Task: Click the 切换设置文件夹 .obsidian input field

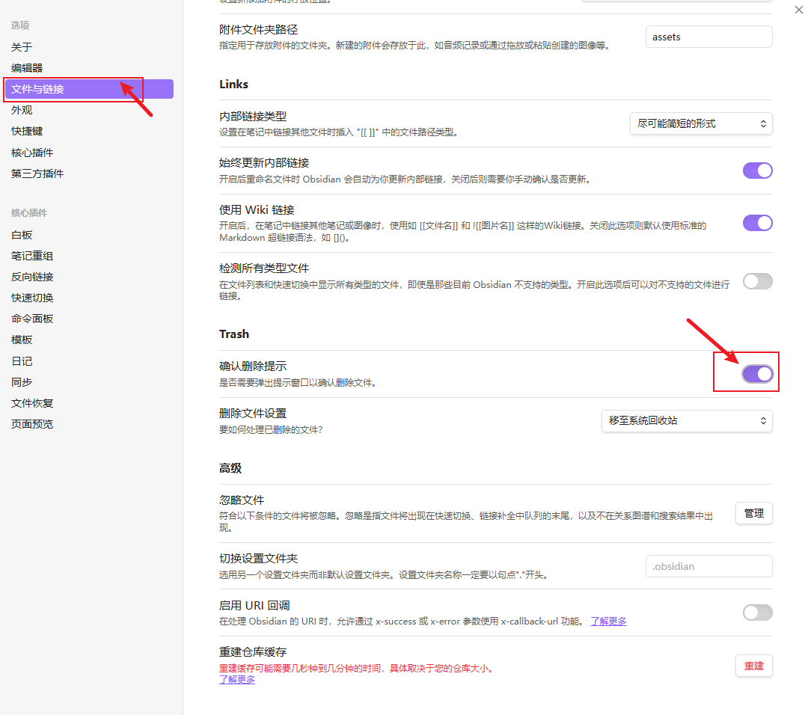Action: point(708,566)
